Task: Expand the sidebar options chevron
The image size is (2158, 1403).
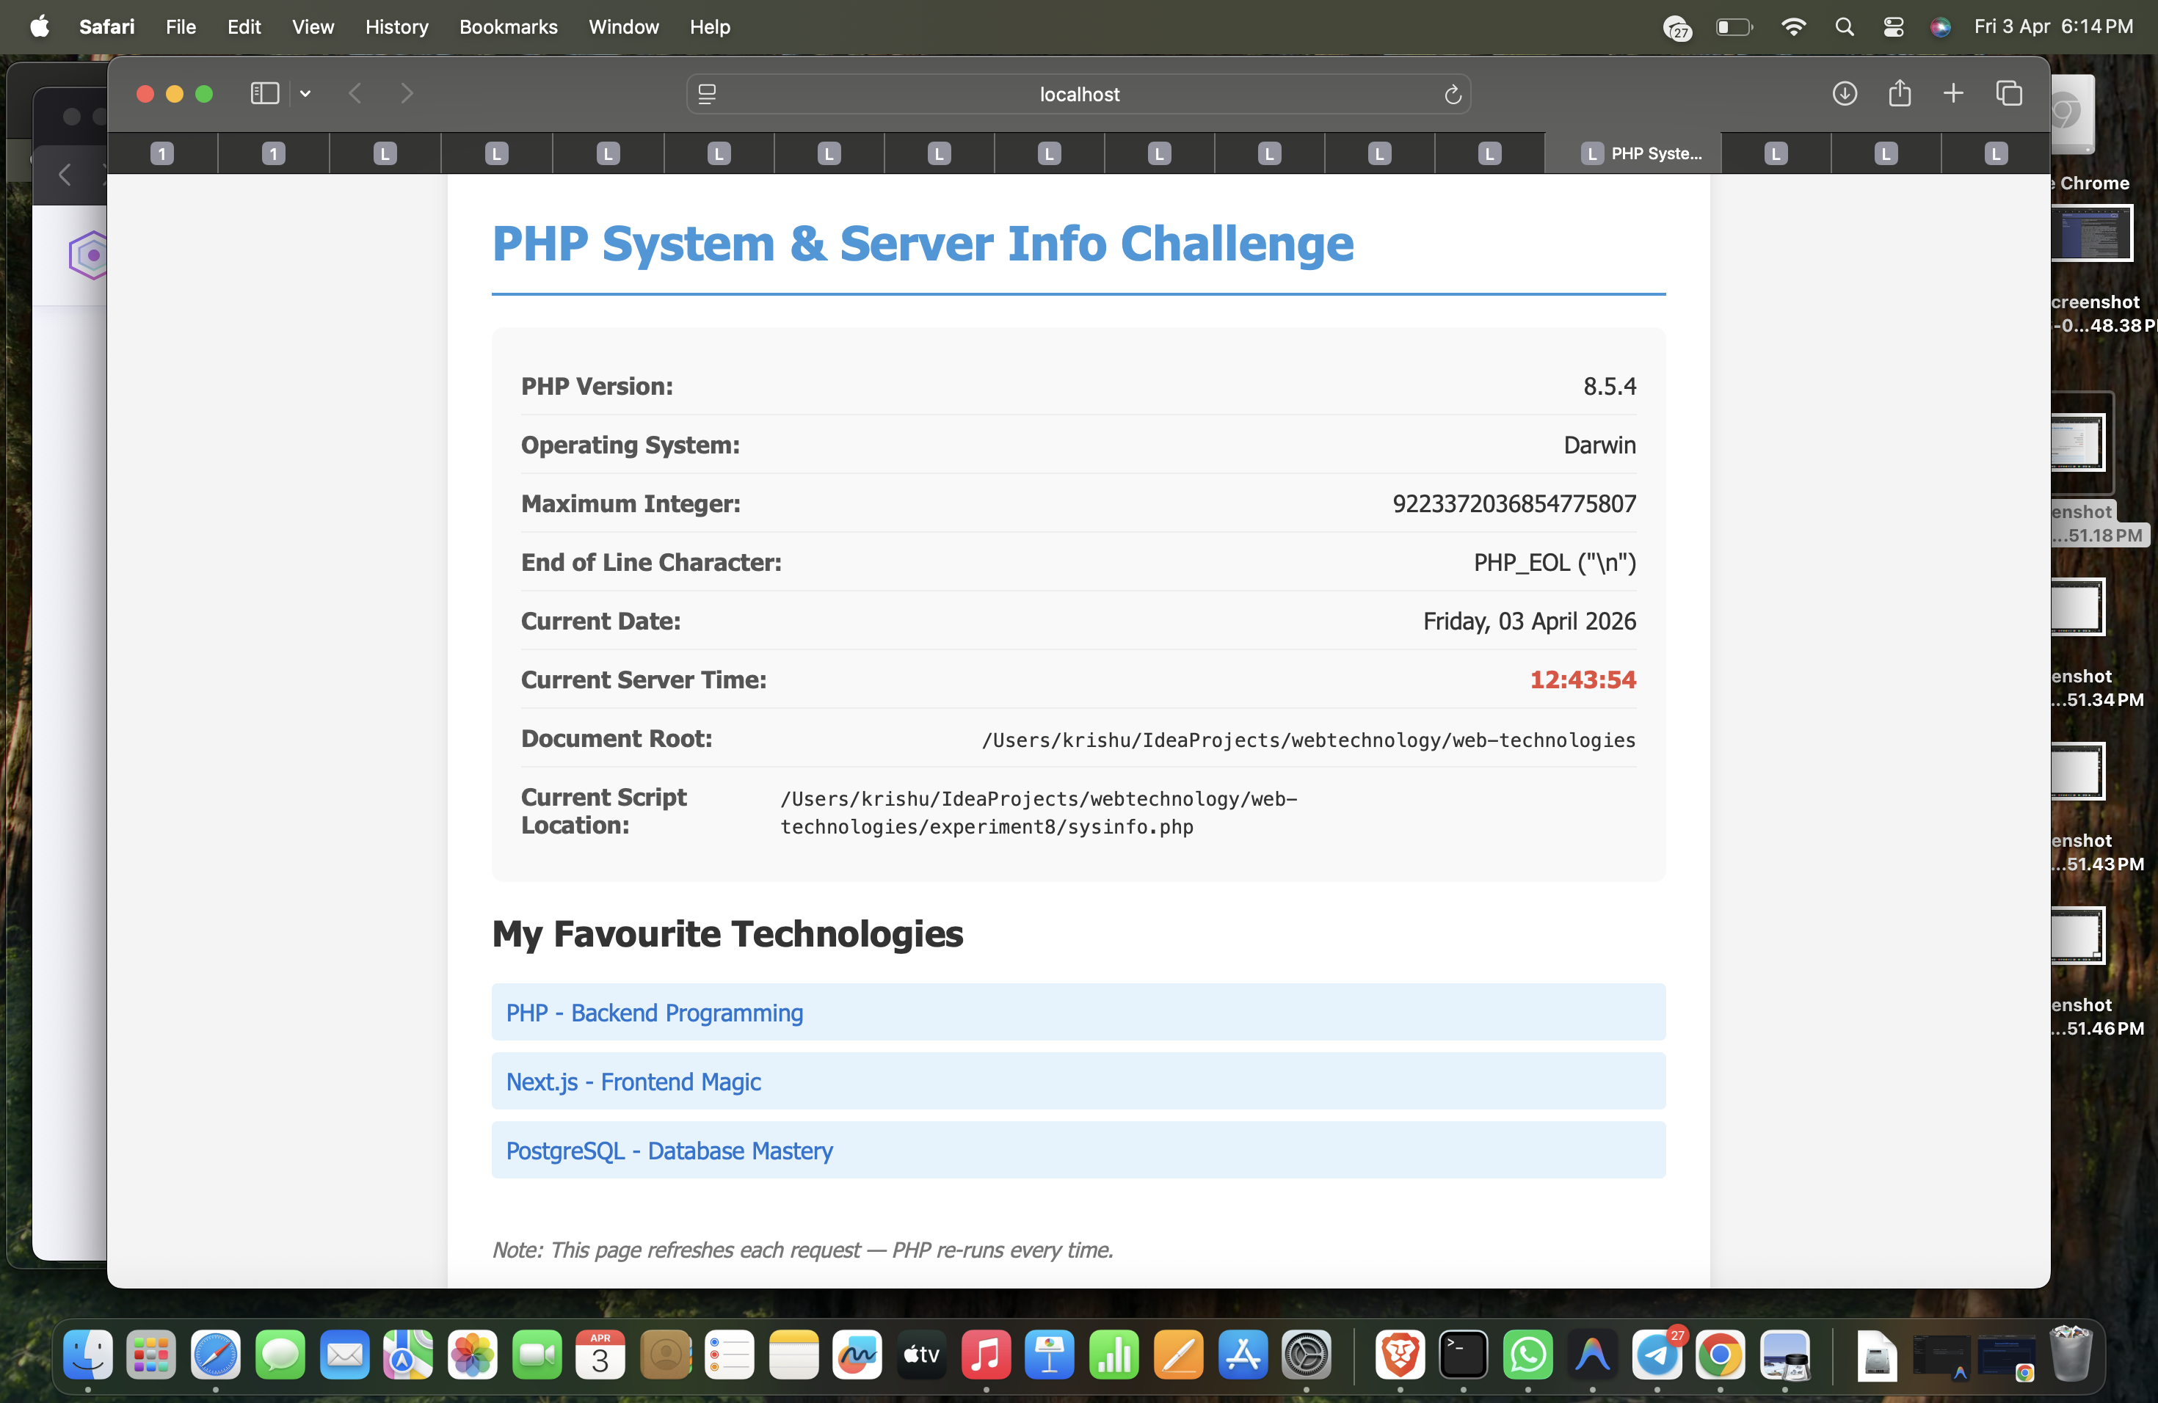Action: tap(305, 93)
